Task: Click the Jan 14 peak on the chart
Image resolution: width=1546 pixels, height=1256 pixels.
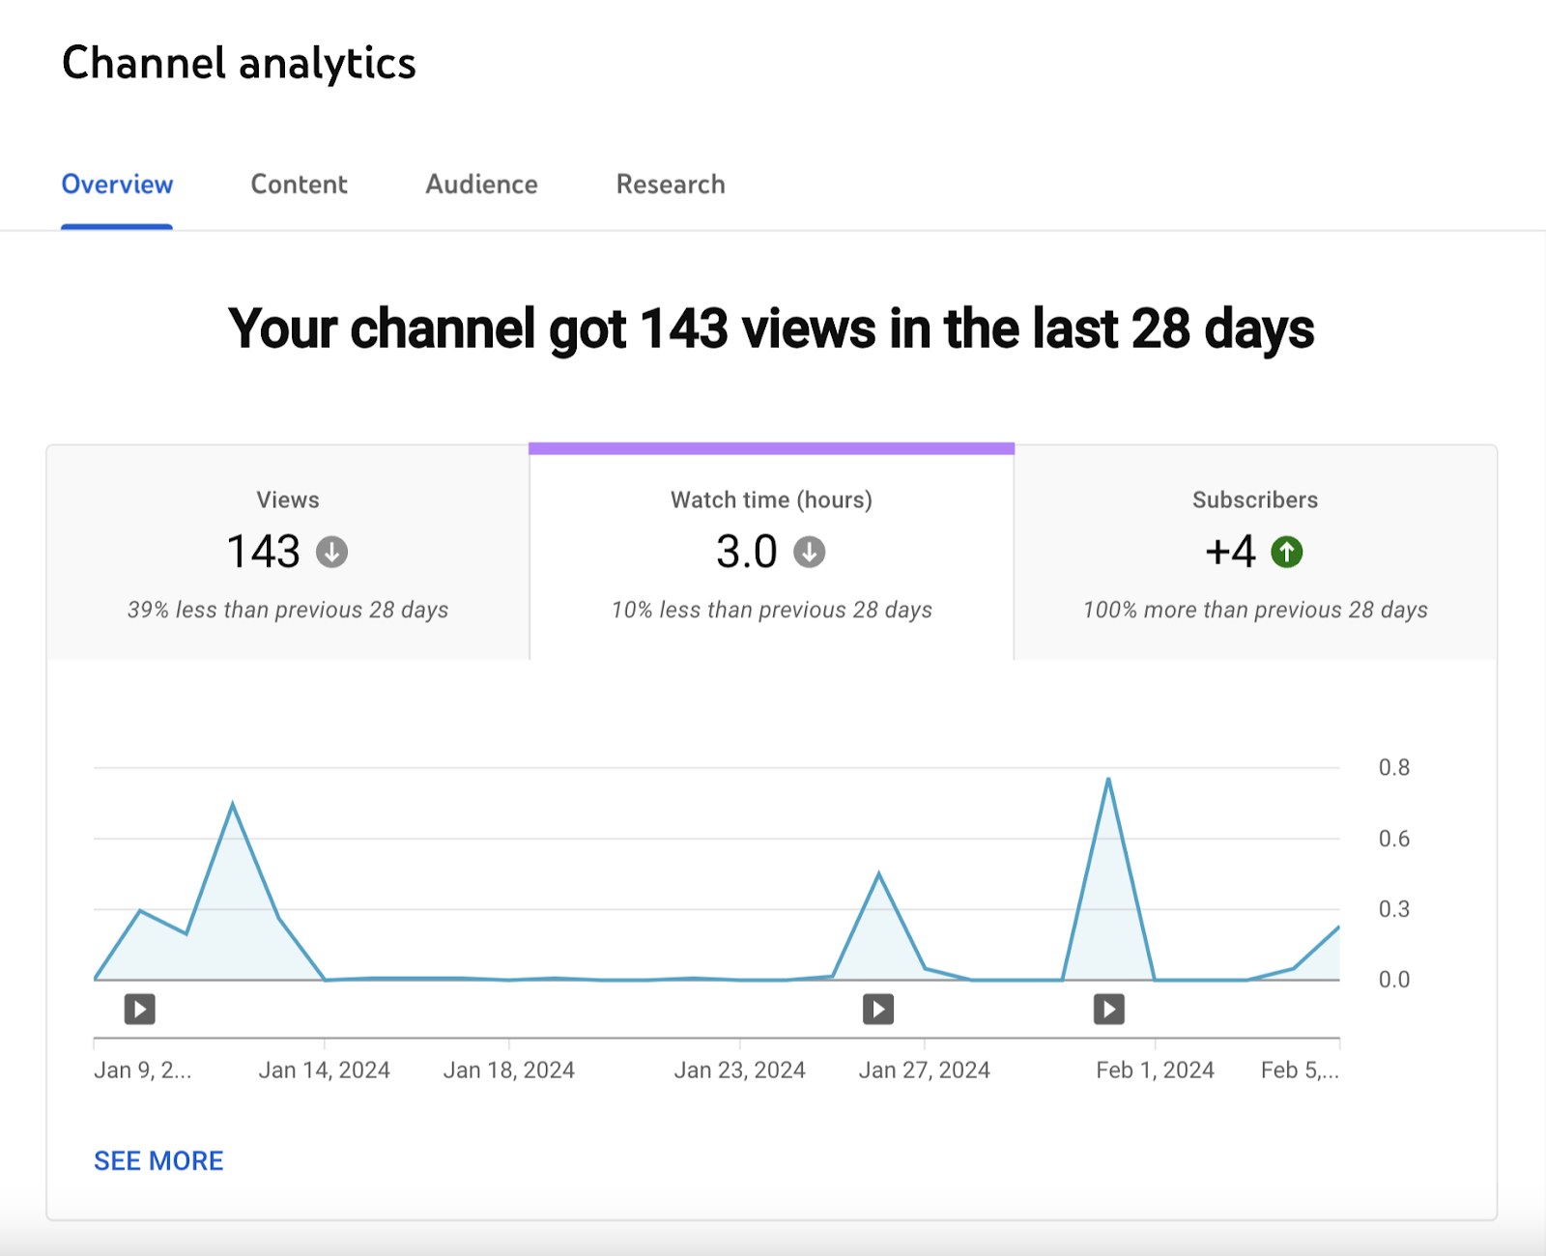Action: [233, 802]
